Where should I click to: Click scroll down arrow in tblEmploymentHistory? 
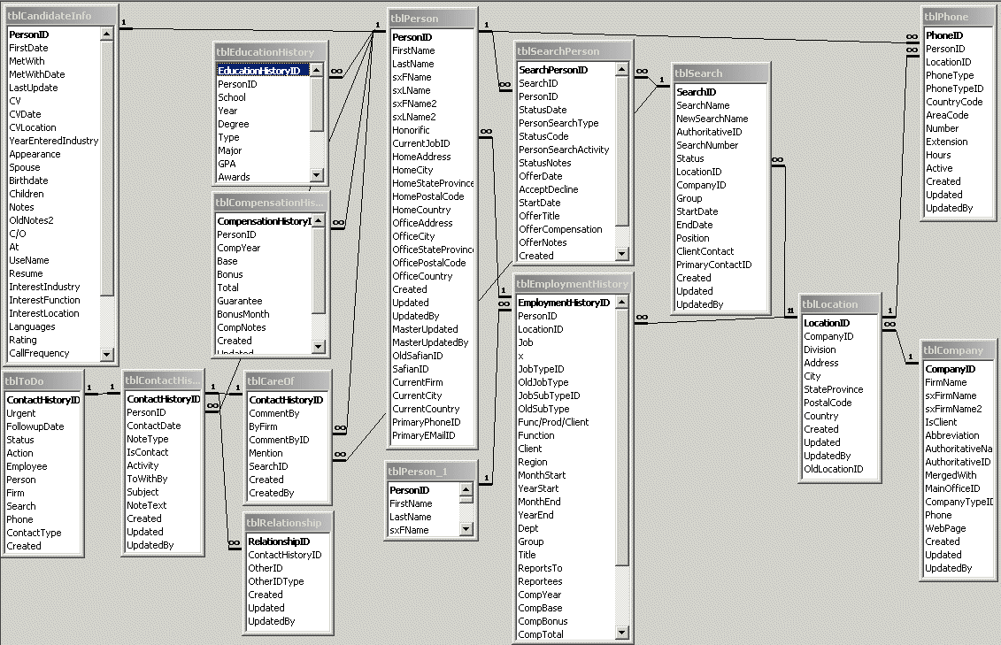(x=622, y=633)
